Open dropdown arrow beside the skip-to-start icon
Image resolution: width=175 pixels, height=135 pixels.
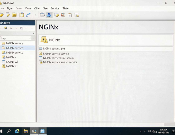pyautogui.click(x=16, y=28)
